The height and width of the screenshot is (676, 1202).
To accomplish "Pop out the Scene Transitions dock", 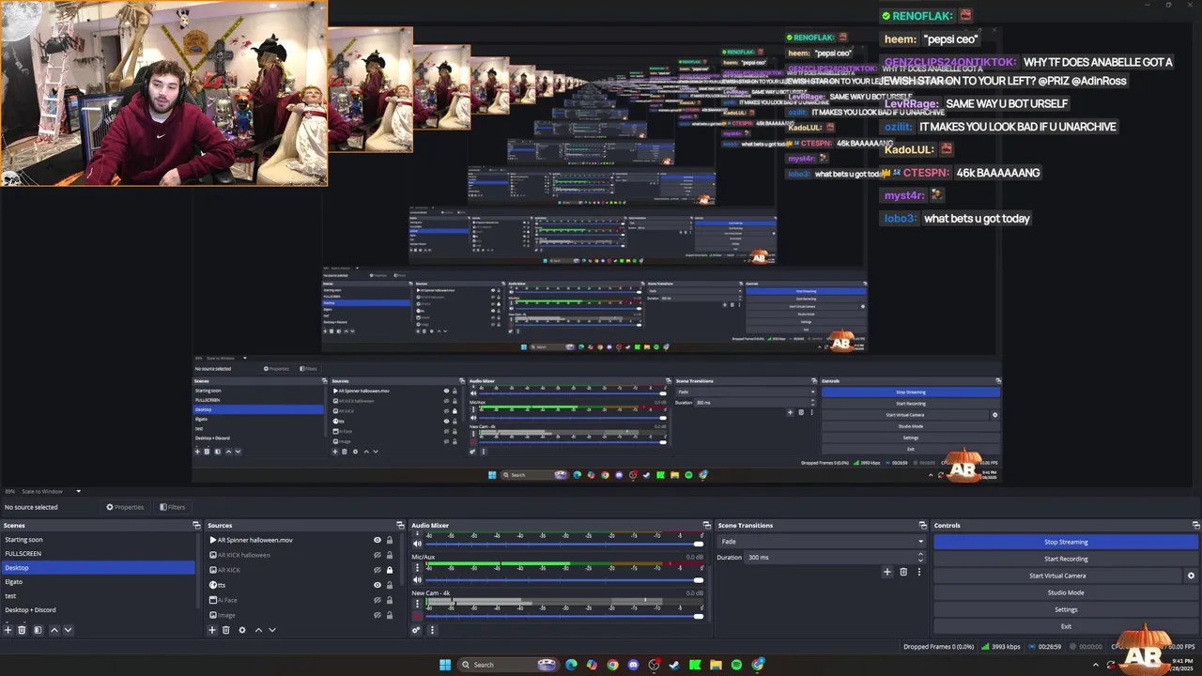I will pyautogui.click(x=923, y=525).
